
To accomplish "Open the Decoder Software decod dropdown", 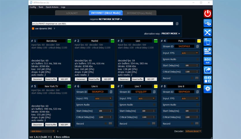I will tap(193, 131).
